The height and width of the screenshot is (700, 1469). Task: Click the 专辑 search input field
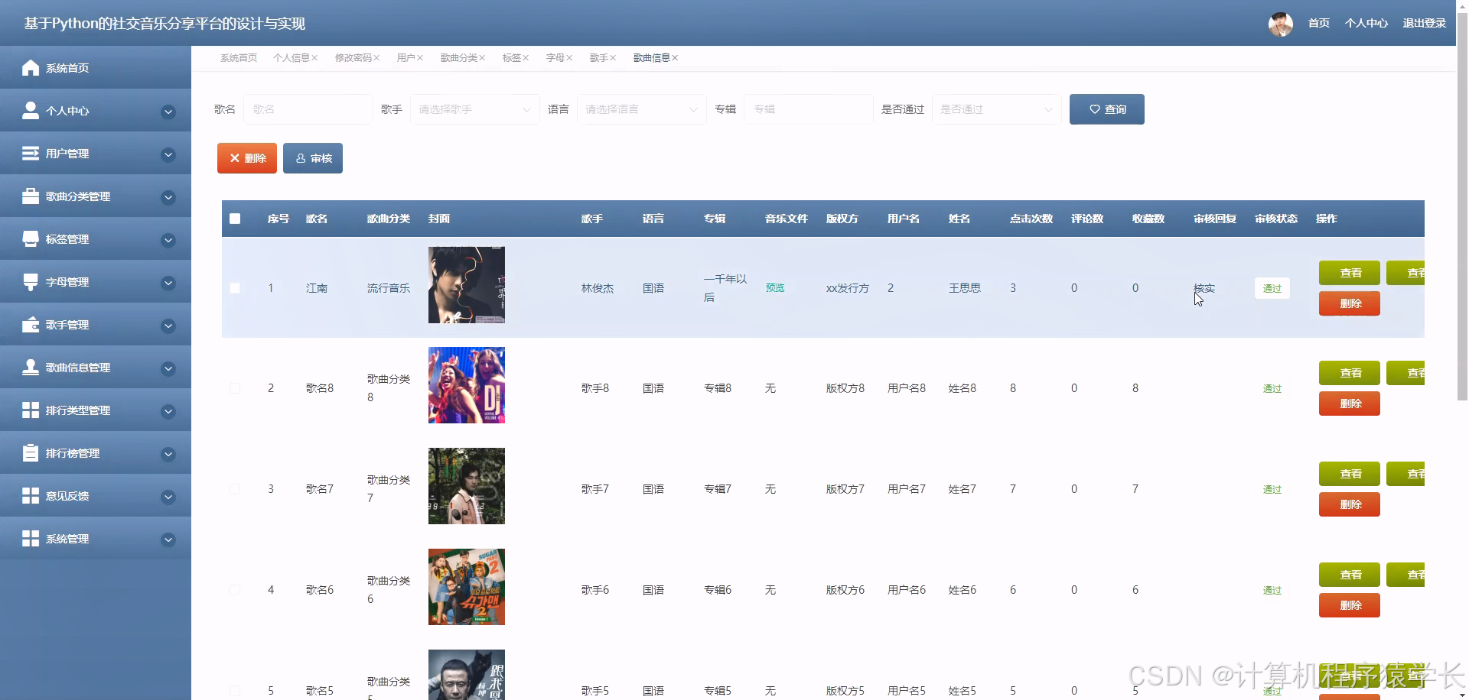809,109
